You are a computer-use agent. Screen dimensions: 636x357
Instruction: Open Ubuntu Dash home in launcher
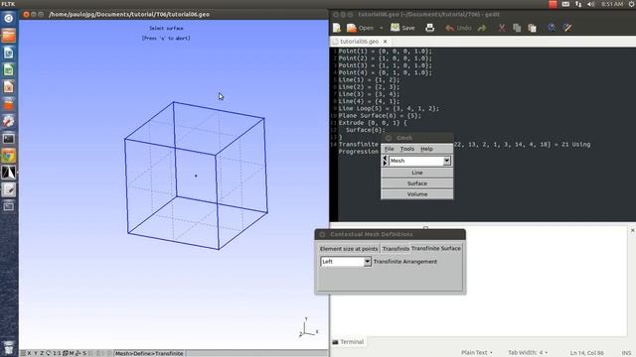pyautogui.click(x=9, y=18)
